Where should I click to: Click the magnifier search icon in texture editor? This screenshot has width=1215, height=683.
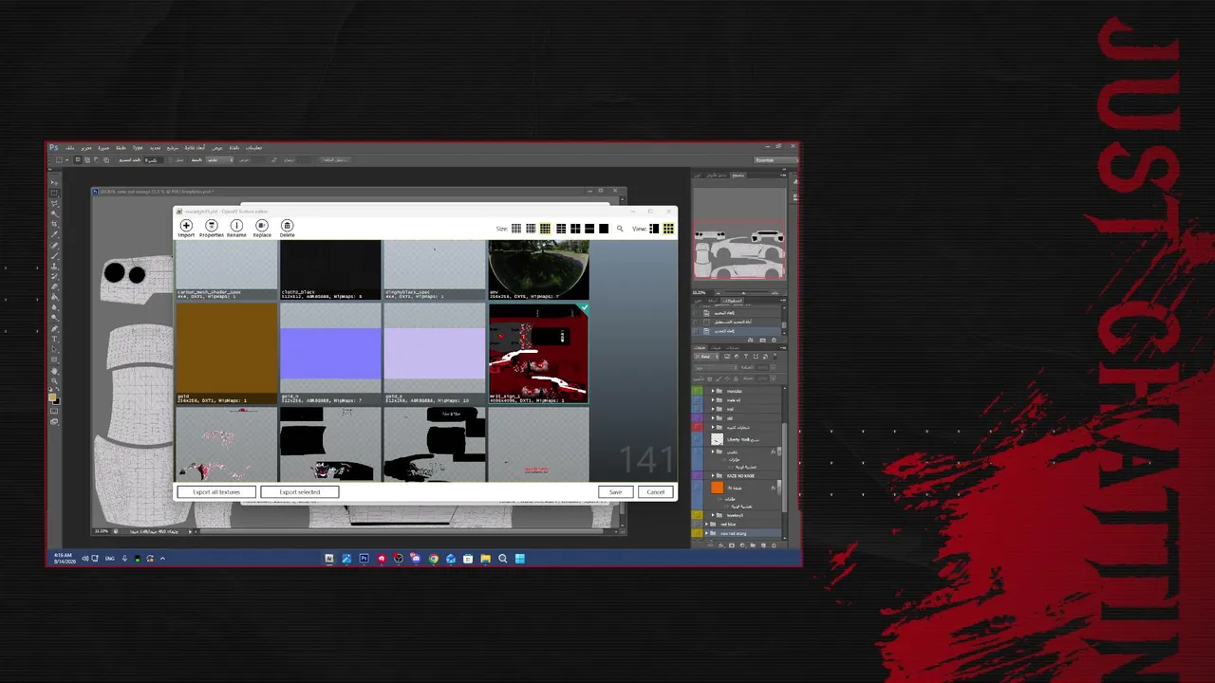coord(620,229)
